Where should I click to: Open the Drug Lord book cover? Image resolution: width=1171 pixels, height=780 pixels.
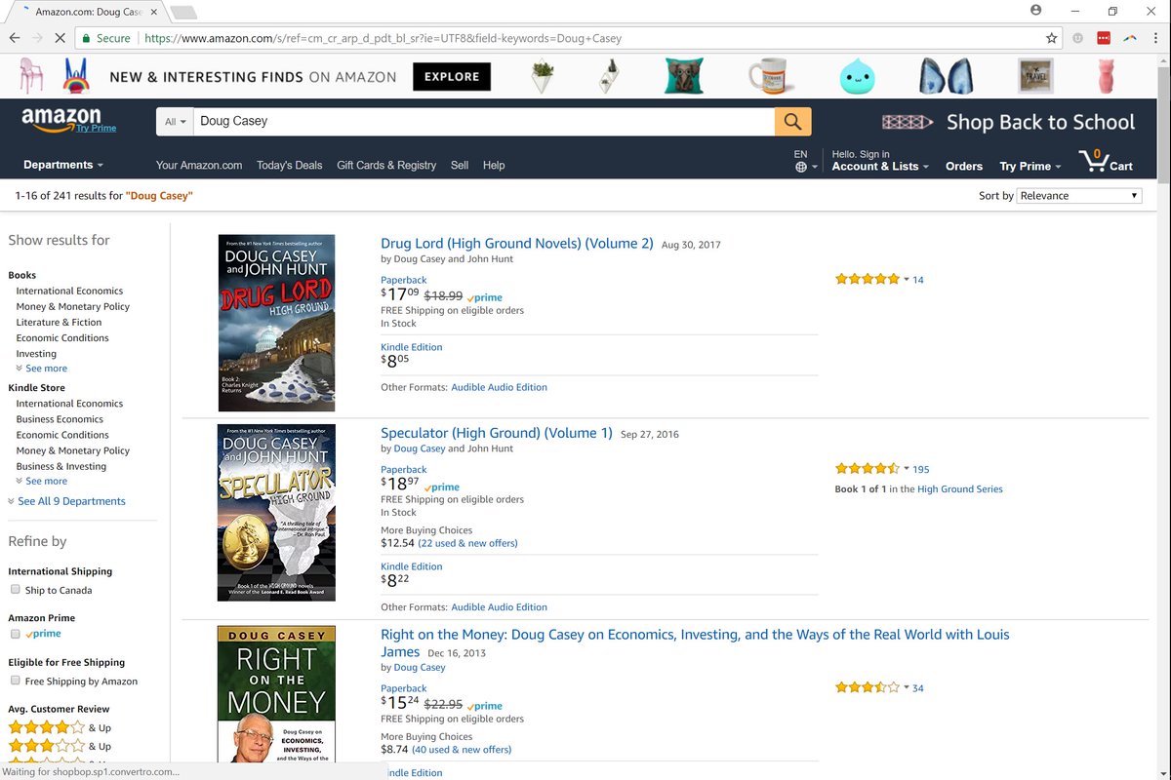pyautogui.click(x=276, y=323)
